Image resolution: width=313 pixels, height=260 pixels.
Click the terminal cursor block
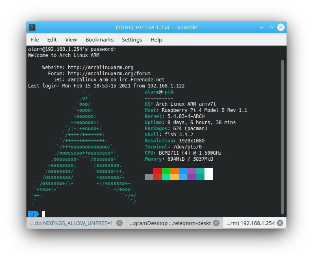[44, 214]
